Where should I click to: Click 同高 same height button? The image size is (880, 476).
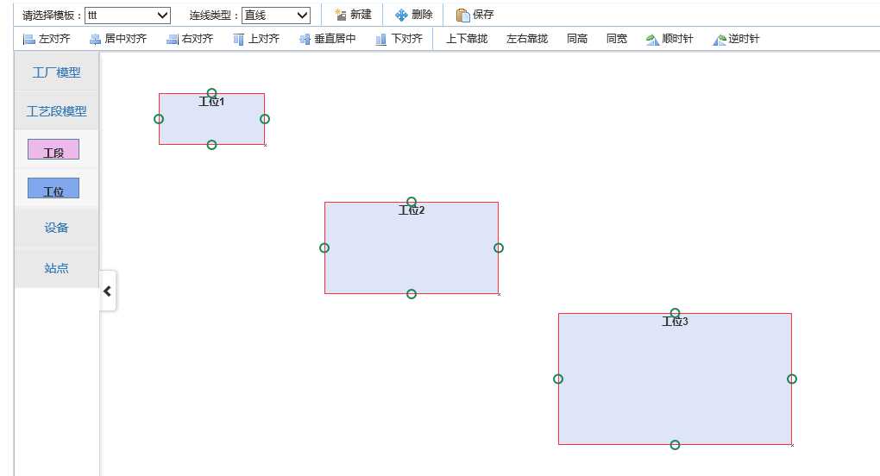(577, 39)
